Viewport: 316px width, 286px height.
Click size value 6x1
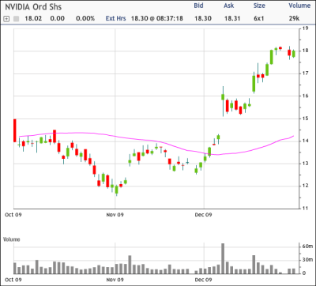point(259,18)
